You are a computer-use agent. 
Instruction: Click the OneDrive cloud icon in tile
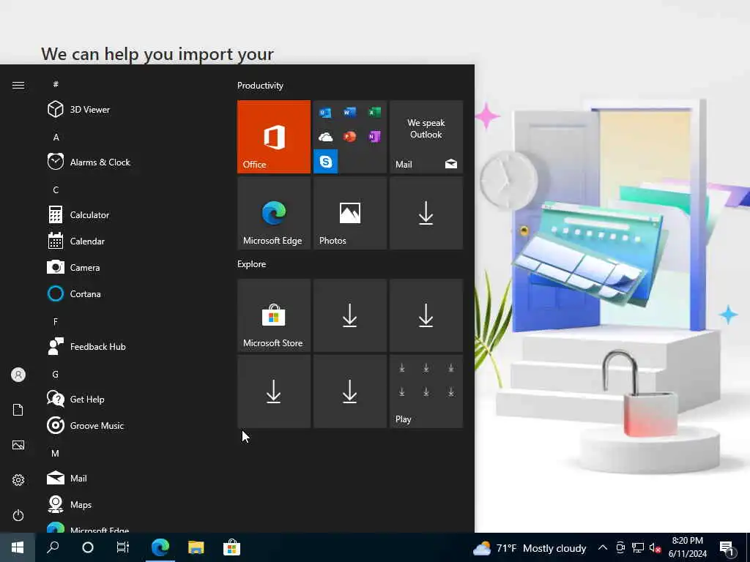[325, 137]
